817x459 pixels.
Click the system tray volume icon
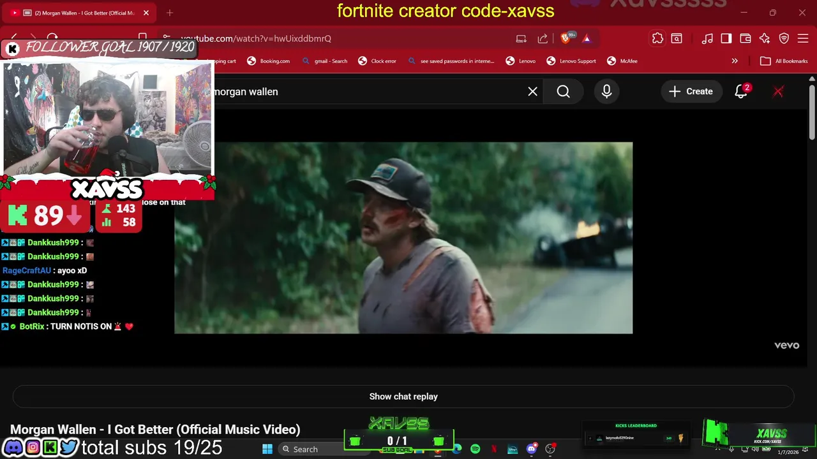[x=755, y=449]
